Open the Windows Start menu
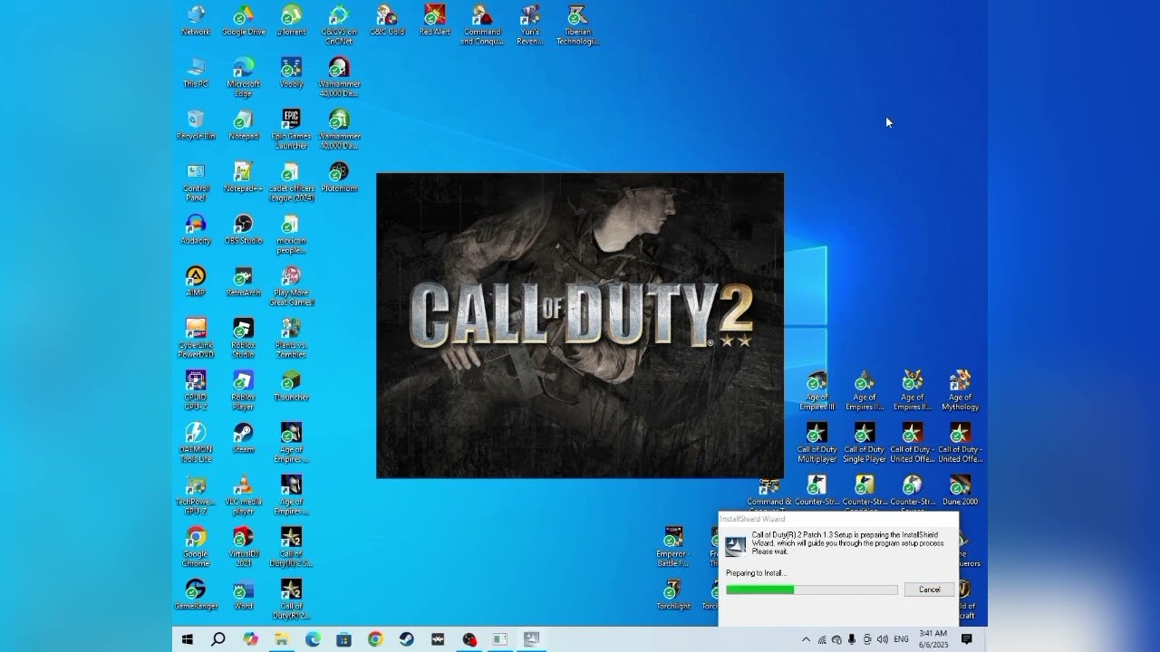Viewport: 1160px width, 652px height. [x=188, y=639]
